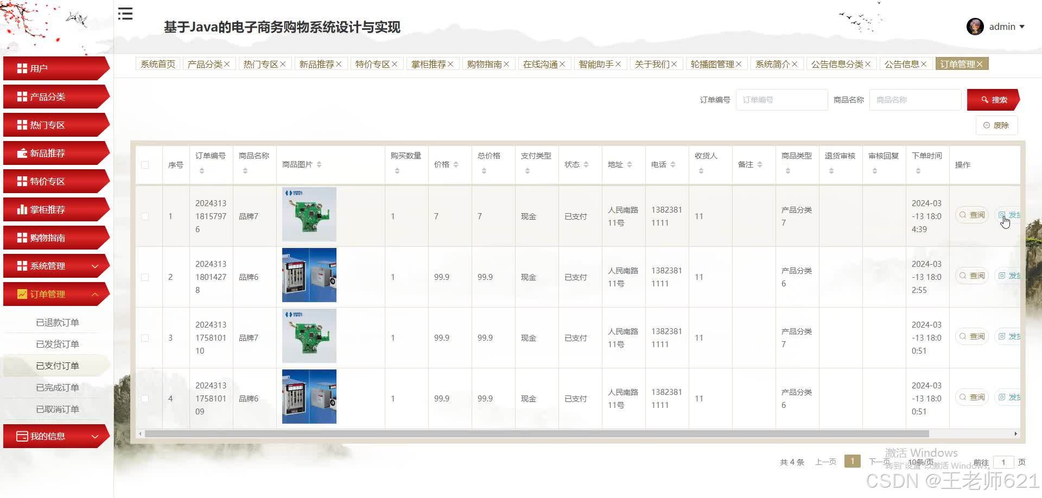Close the 关于我们 tab

674,64
